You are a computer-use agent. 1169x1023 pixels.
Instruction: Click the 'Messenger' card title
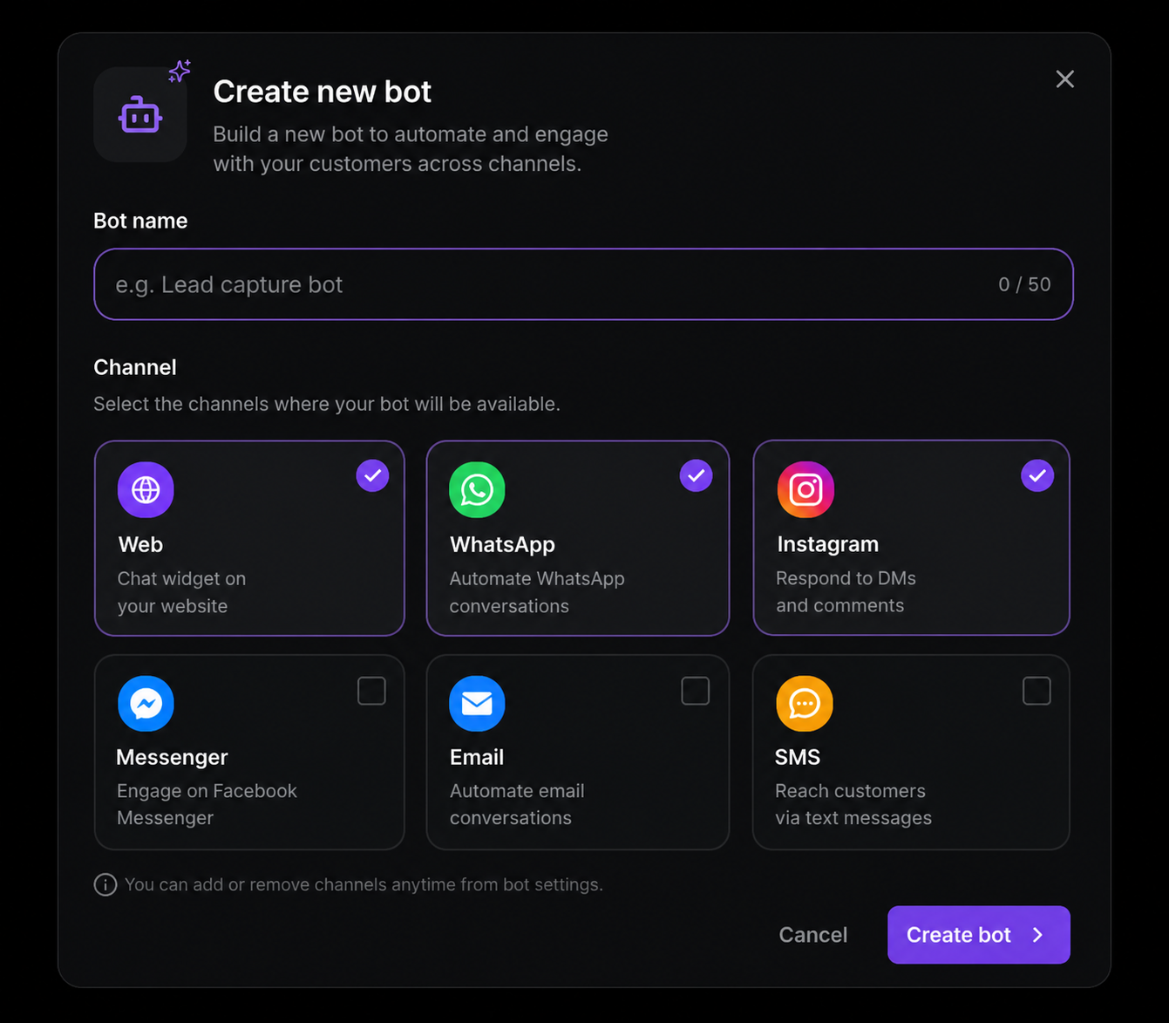click(x=172, y=757)
